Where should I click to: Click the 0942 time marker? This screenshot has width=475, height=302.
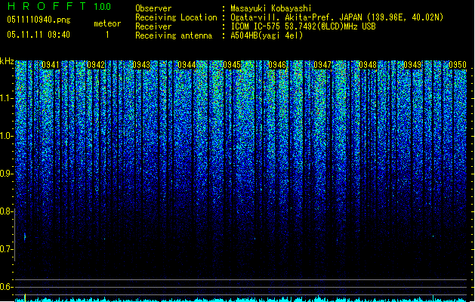pyautogui.click(x=96, y=65)
